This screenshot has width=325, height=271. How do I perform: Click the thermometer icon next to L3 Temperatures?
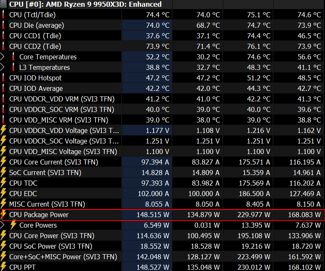click(13, 67)
